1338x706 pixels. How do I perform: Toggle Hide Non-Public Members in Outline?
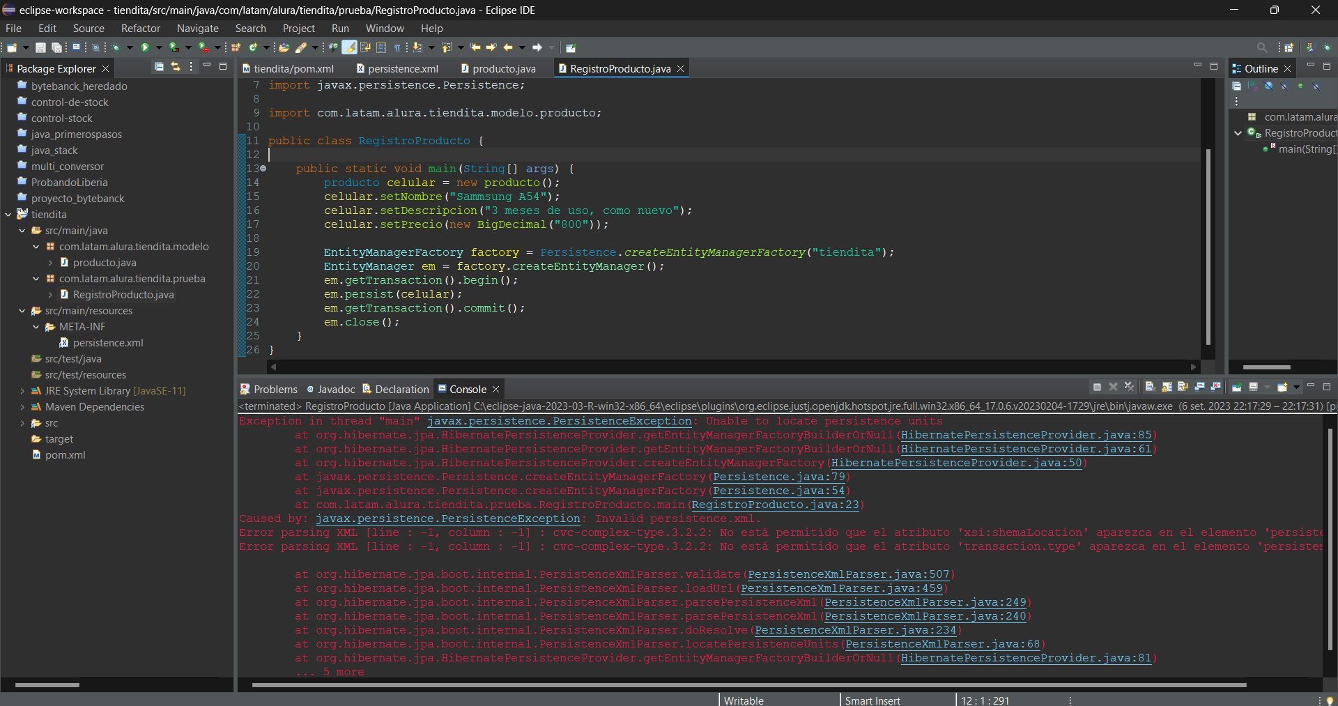pos(1300,86)
